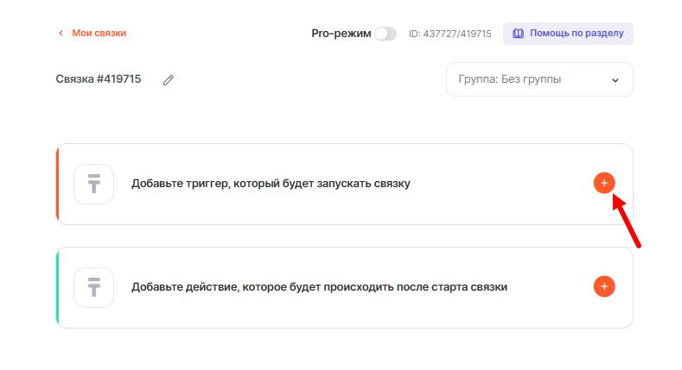The height and width of the screenshot is (370, 682).
Task: Click orange left stripe of trigger card
Action: [57, 184]
